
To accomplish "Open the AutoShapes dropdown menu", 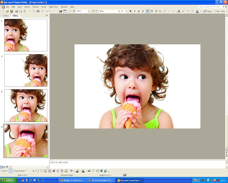I will [20, 171].
